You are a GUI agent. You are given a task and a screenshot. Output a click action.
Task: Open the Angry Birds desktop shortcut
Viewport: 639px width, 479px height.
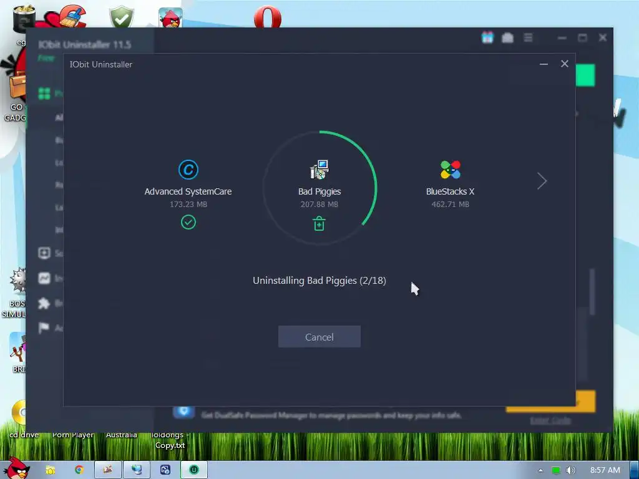pyautogui.click(x=170, y=17)
